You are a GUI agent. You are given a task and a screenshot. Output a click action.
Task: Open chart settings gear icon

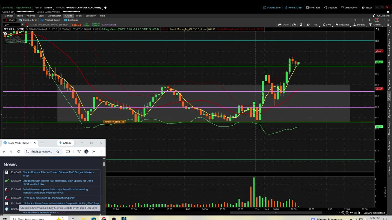(308, 25)
